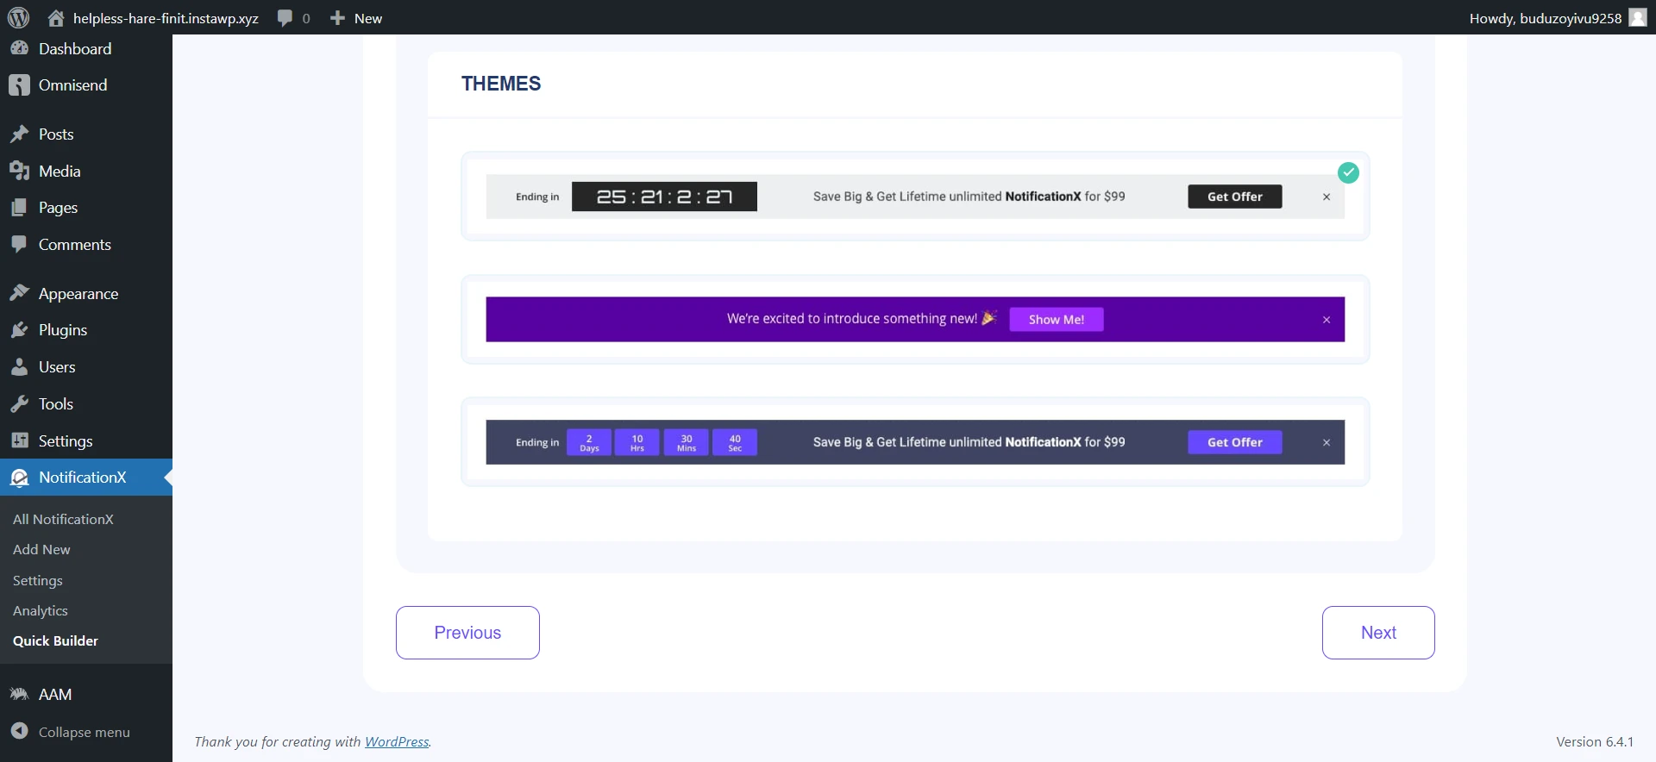Click the Media sidebar icon
This screenshot has height=762, width=1656.
19,171
